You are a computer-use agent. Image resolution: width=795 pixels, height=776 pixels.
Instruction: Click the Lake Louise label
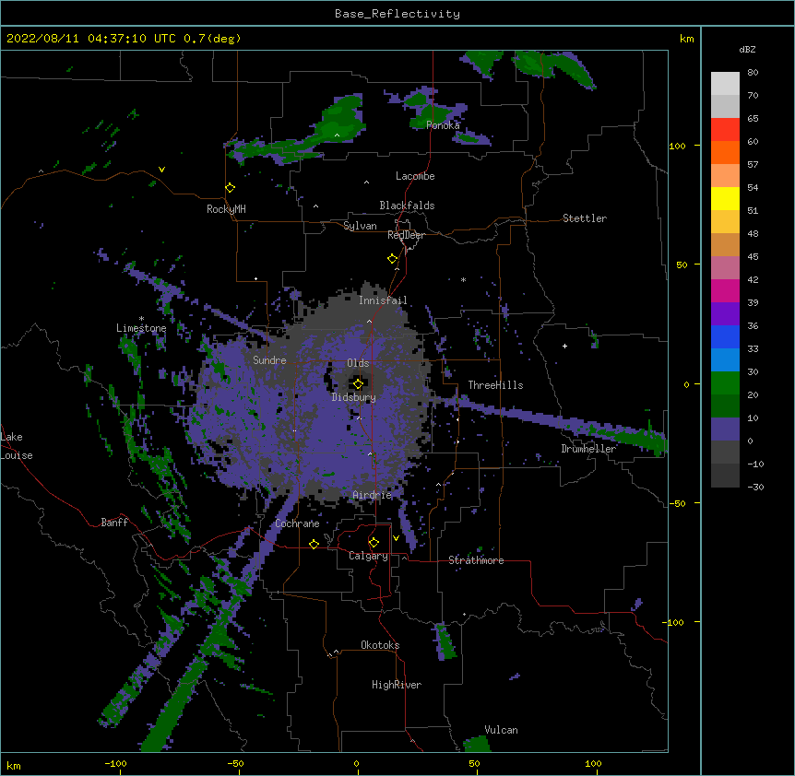click(17, 446)
